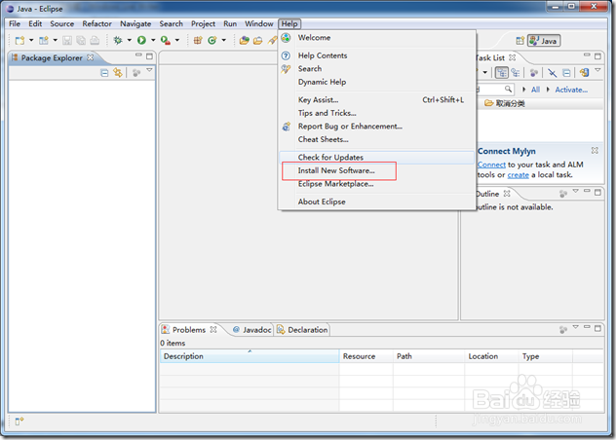Screen dimensions: 616x440
Task: Click the Show View as fast view icon
Action: [19, 422]
